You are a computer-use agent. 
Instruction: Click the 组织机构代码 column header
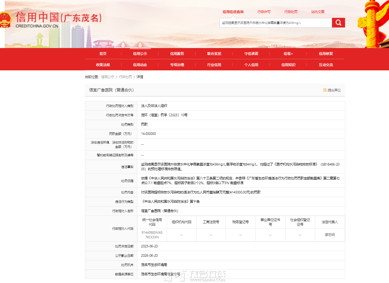[x=182, y=222]
